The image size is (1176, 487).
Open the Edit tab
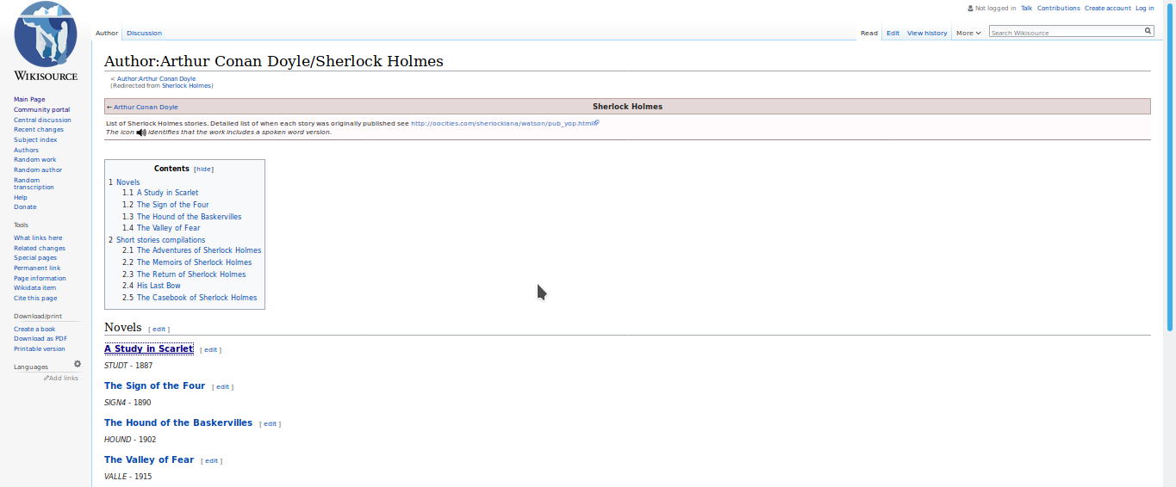click(x=893, y=33)
